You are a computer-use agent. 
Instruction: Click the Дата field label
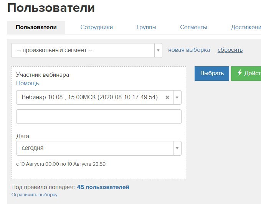[23, 136]
